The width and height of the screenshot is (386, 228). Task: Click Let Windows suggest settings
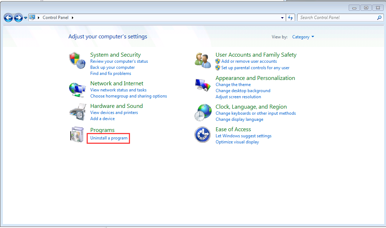[x=243, y=136]
